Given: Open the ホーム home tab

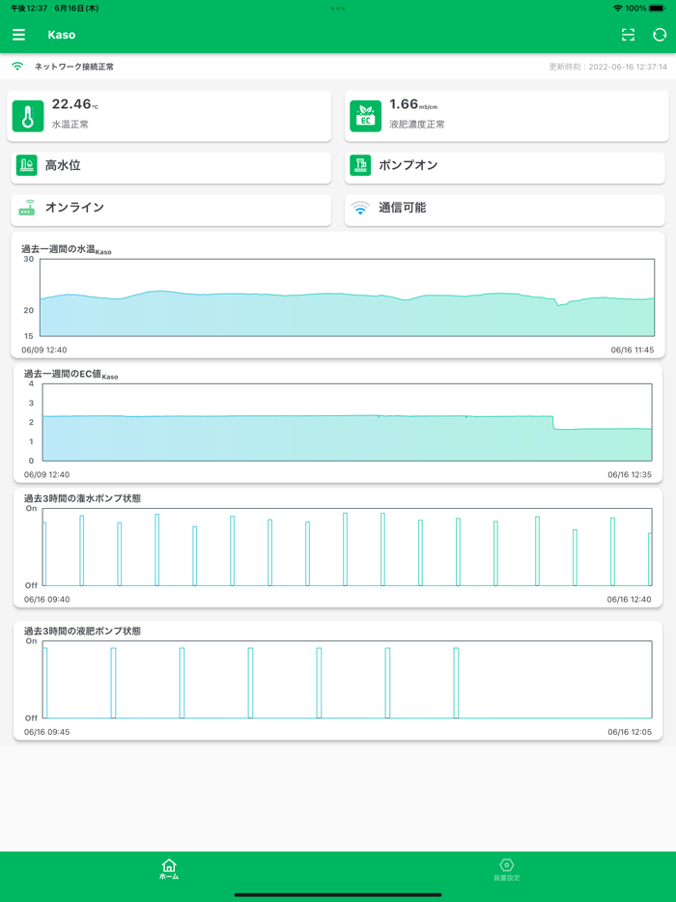Looking at the screenshot, I should click(169, 869).
